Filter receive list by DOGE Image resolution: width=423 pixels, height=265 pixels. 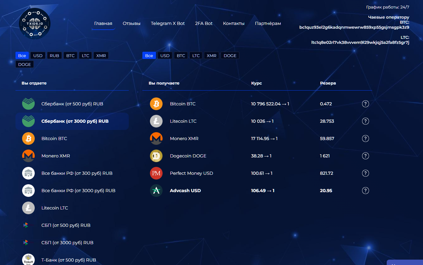[x=230, y=56]
